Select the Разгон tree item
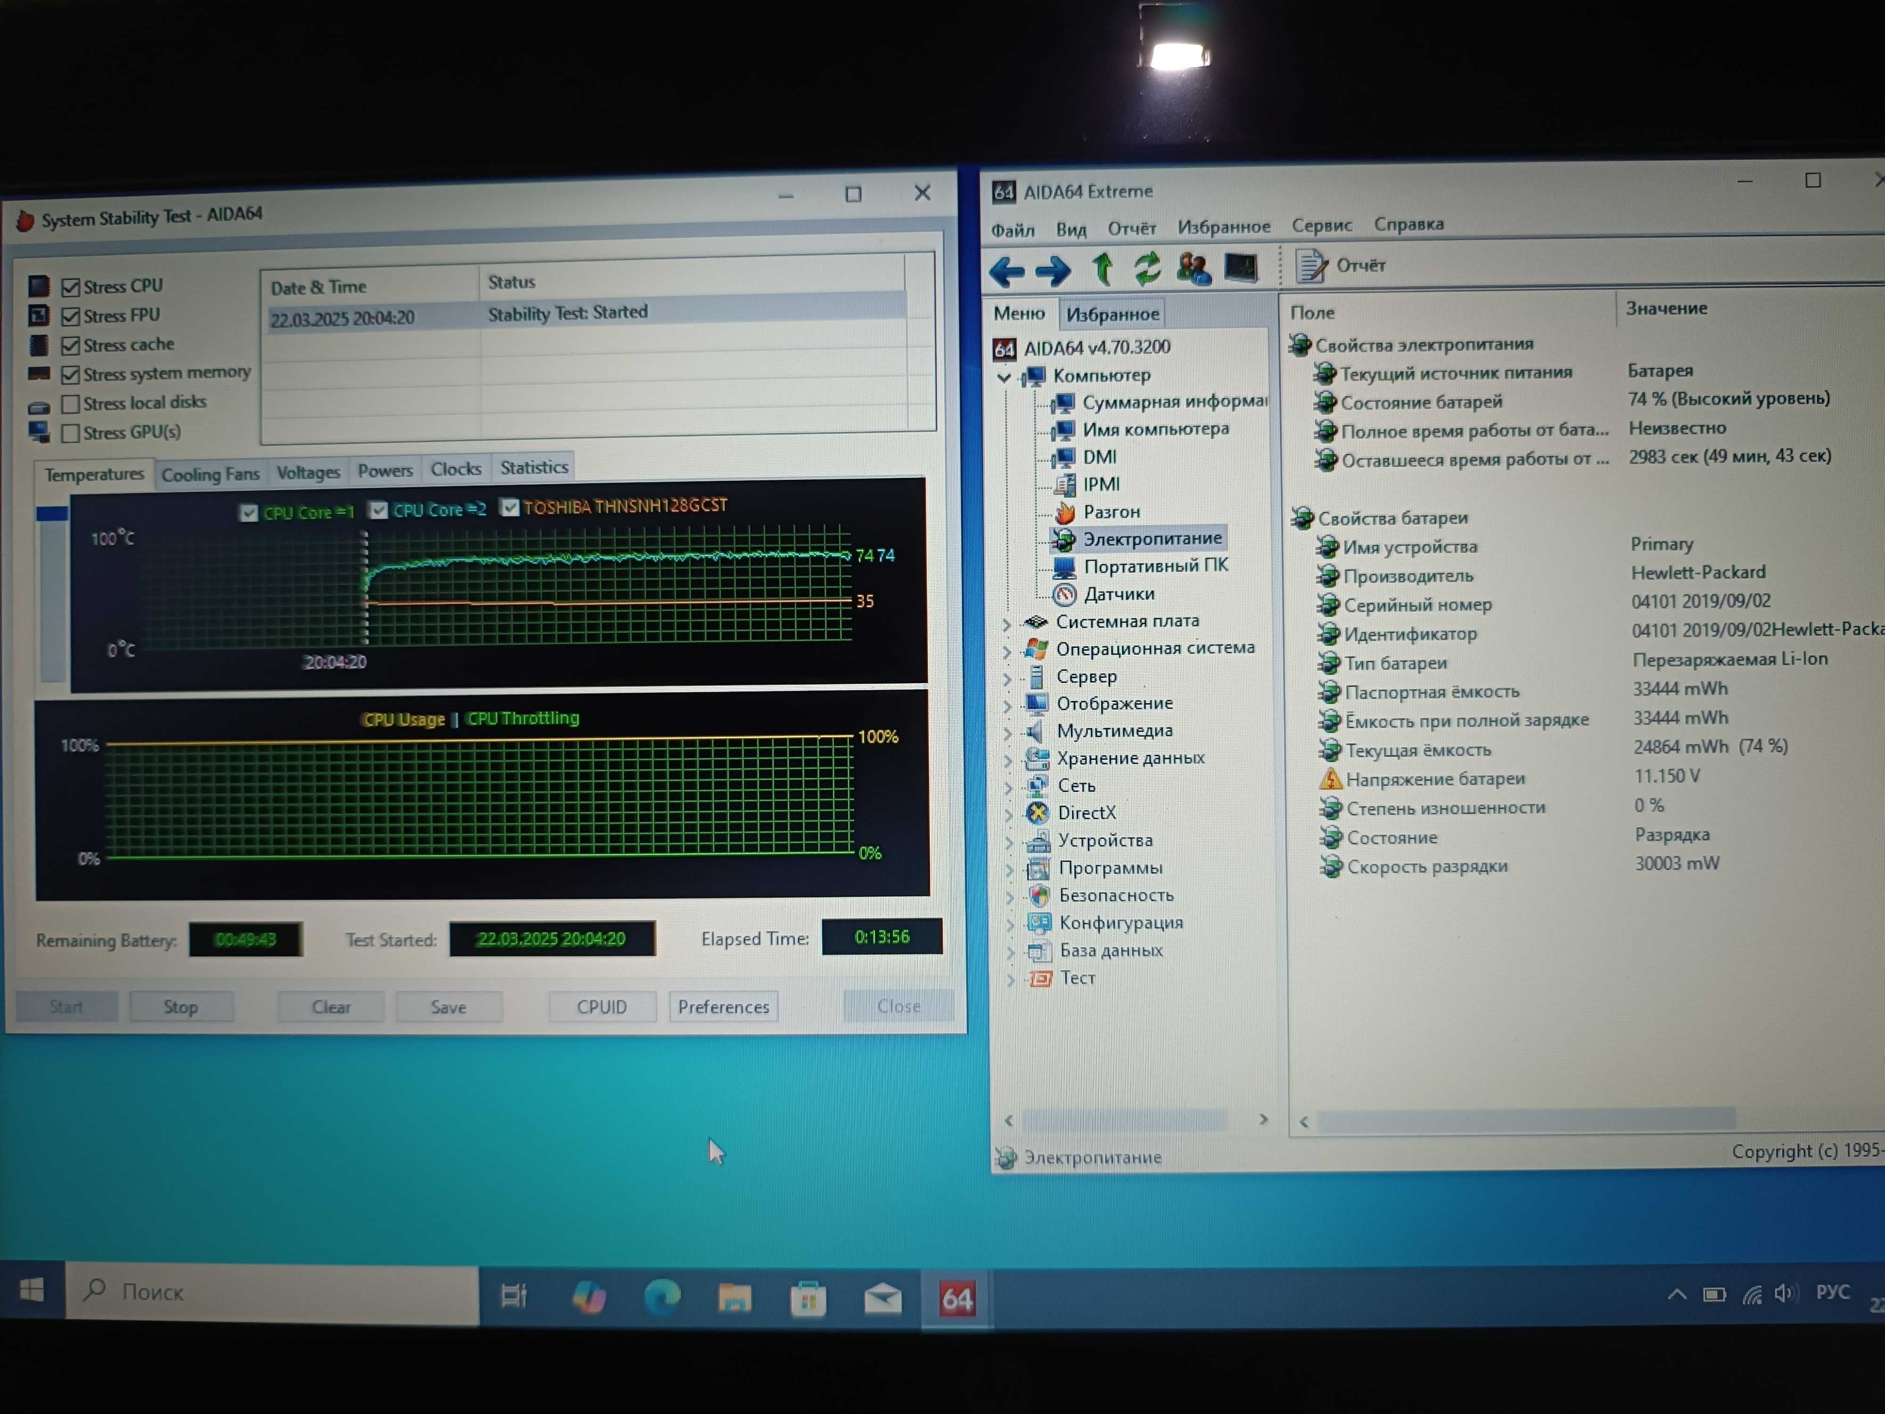The image size is (1885, 1414). 1111,511
